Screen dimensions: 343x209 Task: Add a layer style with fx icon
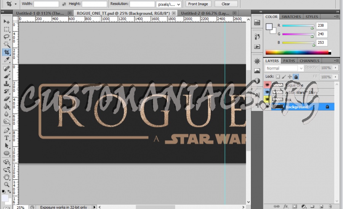tap(285, 206)
